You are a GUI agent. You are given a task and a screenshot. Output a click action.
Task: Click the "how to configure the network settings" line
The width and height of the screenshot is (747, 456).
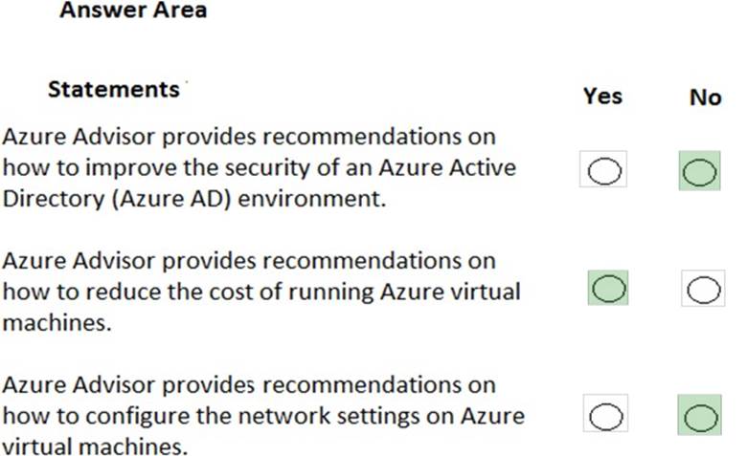pyautogui.click(x=262, y=417)
